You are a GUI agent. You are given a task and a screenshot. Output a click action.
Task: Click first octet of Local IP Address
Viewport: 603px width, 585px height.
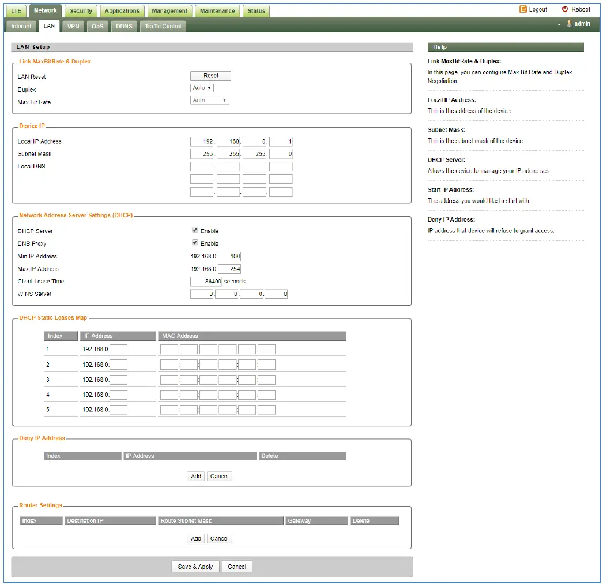click(x=202, y=141)
